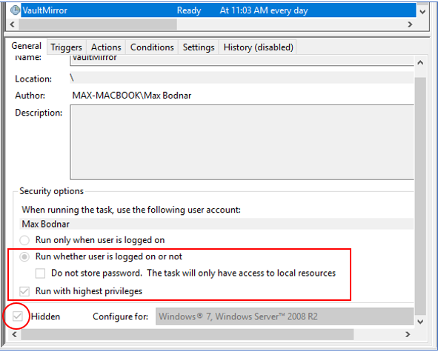This screenshot has height=352, width=438.
Task: Click General pane scroll down arrow
Action: (x=420, y=322)
